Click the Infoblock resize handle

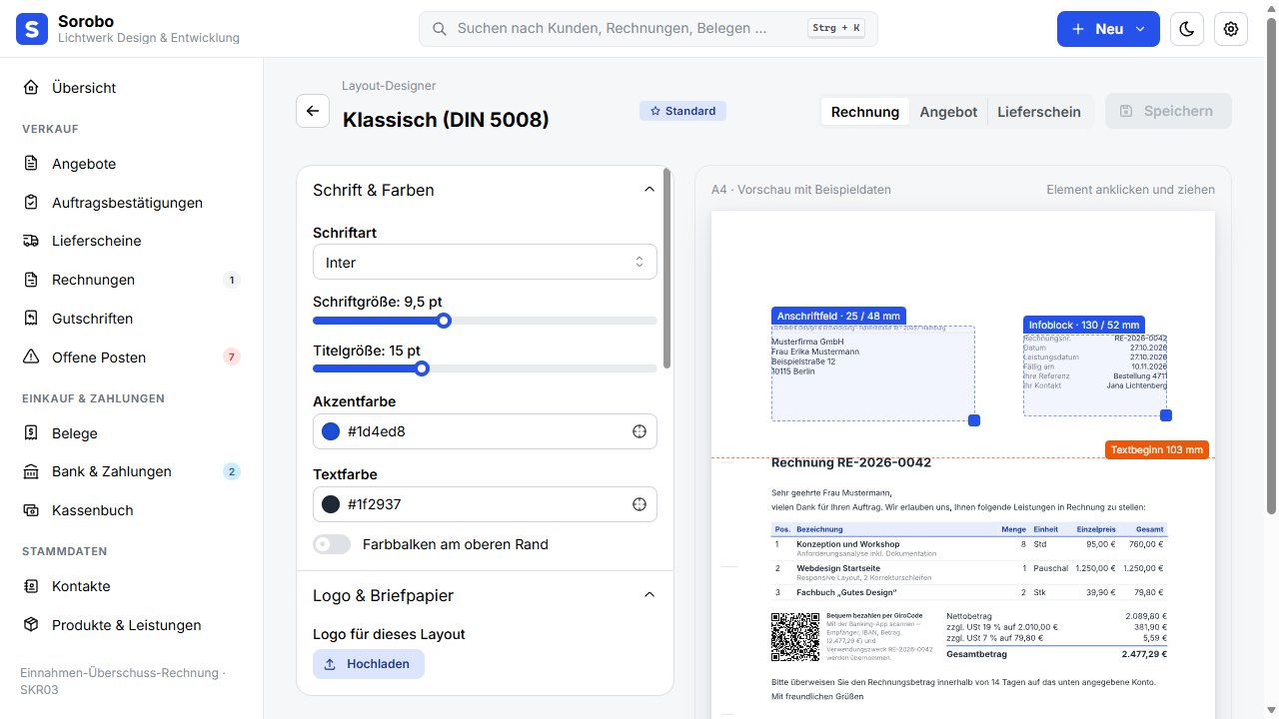(x=1166, y=415)
